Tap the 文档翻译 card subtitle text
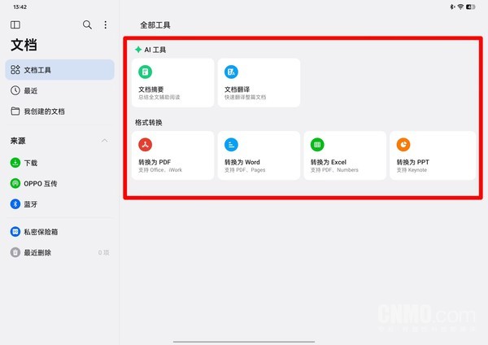488x345 pixels. point(245,97)
